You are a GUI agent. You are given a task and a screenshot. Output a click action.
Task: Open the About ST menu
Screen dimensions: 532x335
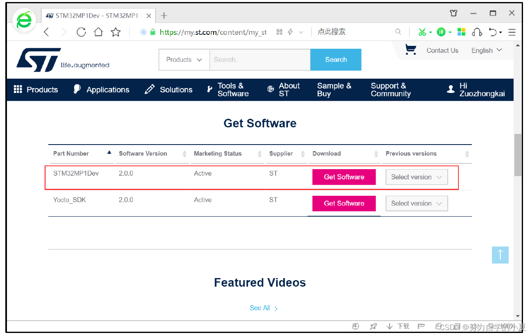[x=284, y=90]
